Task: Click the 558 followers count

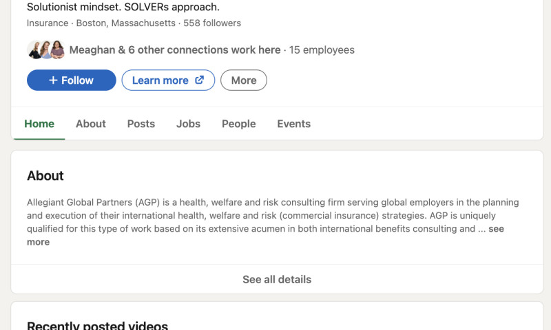Action: [212, 23]
